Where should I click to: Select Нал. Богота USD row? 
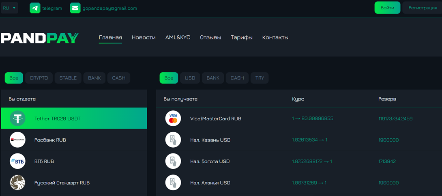(299, 162)
